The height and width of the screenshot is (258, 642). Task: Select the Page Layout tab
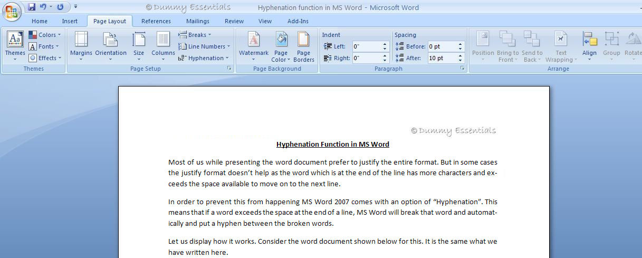(110, 21)
